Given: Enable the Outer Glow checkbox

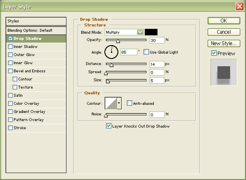Looking at the screenshot, I should coord(10,55).
